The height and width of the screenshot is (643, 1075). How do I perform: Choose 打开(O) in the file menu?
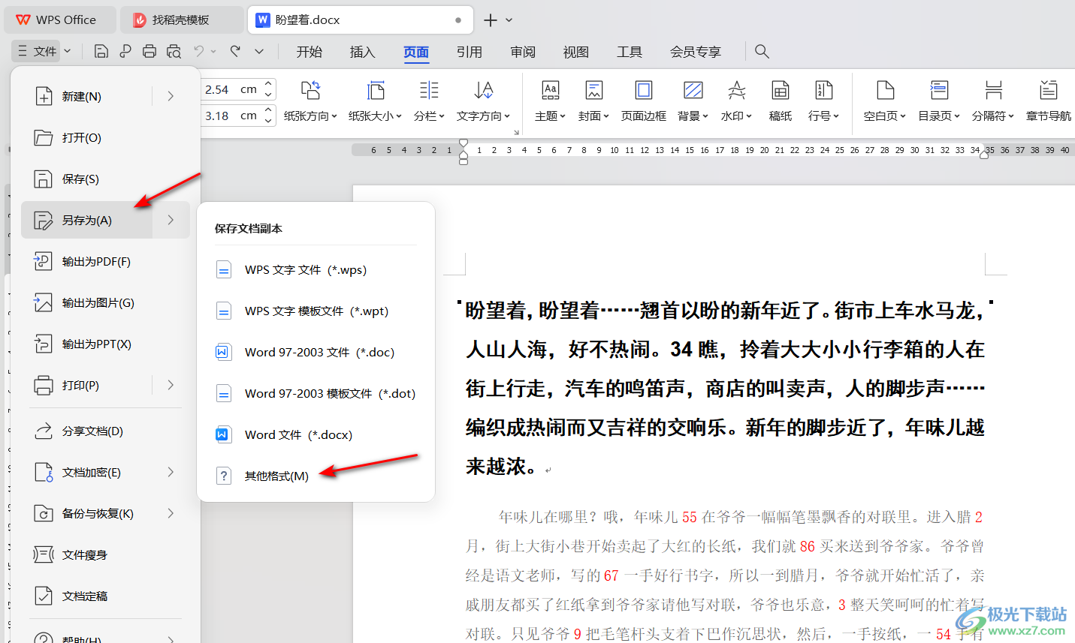105,137
